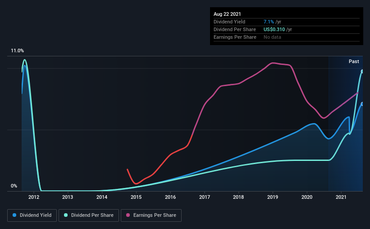
Task: Toggle the Dividend Per Share legend series
Action: (x=90, y=215)
